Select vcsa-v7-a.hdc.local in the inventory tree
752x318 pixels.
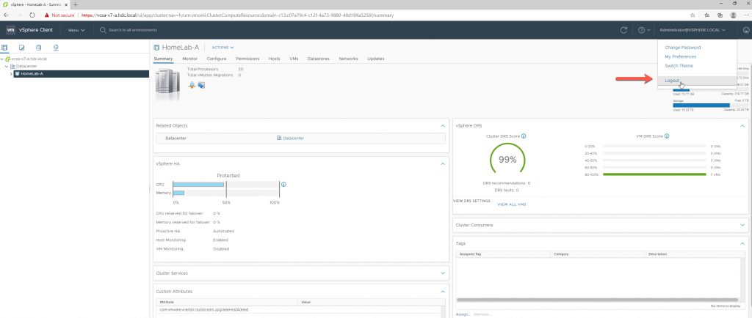coord(29,59)
